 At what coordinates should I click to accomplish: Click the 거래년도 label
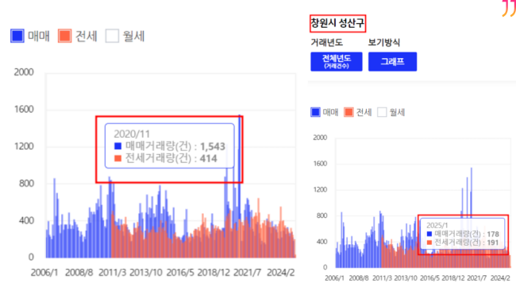pyautogui.click(x=326, y=42)
